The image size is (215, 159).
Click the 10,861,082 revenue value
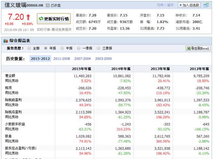(122, 76)
